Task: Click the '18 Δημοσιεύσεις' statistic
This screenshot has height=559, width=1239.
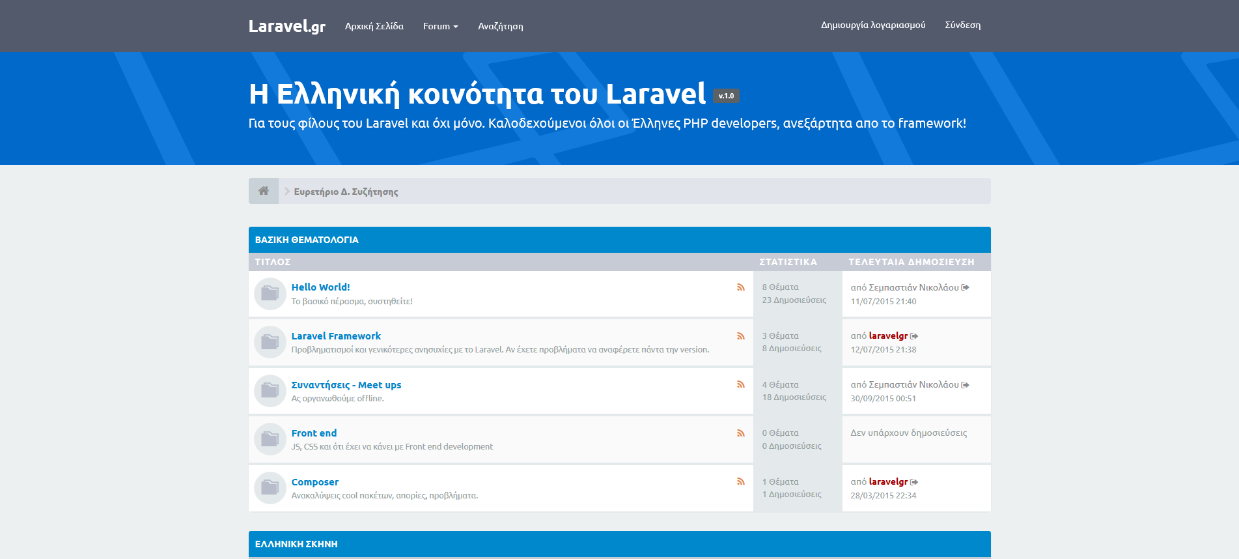Action: click(794, 397)
